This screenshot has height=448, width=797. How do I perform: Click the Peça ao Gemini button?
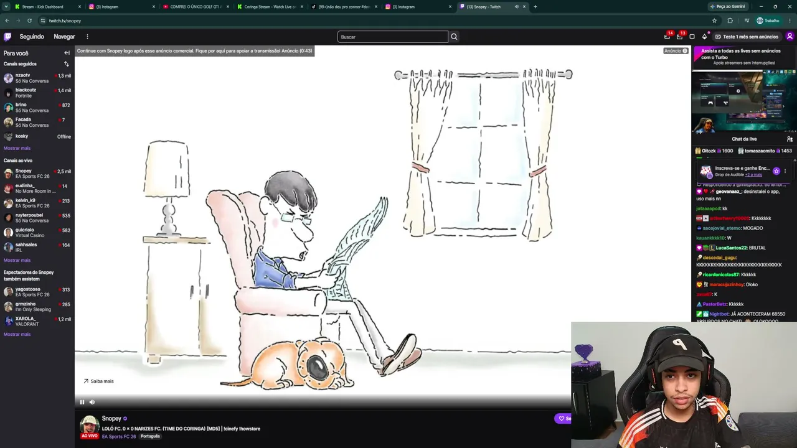click(x=727, y=7)
